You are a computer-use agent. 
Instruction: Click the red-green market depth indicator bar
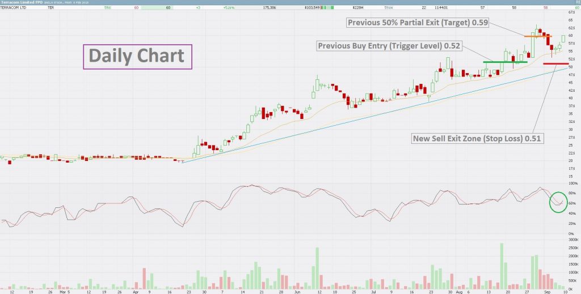[x=327, y=7]
